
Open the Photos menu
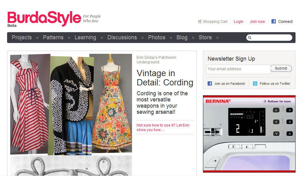point(157,37)
